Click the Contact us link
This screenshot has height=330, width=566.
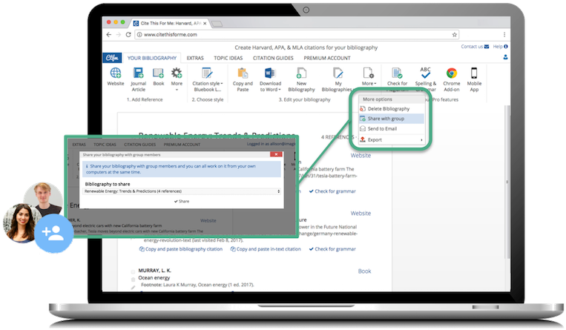tap(475, 47)
